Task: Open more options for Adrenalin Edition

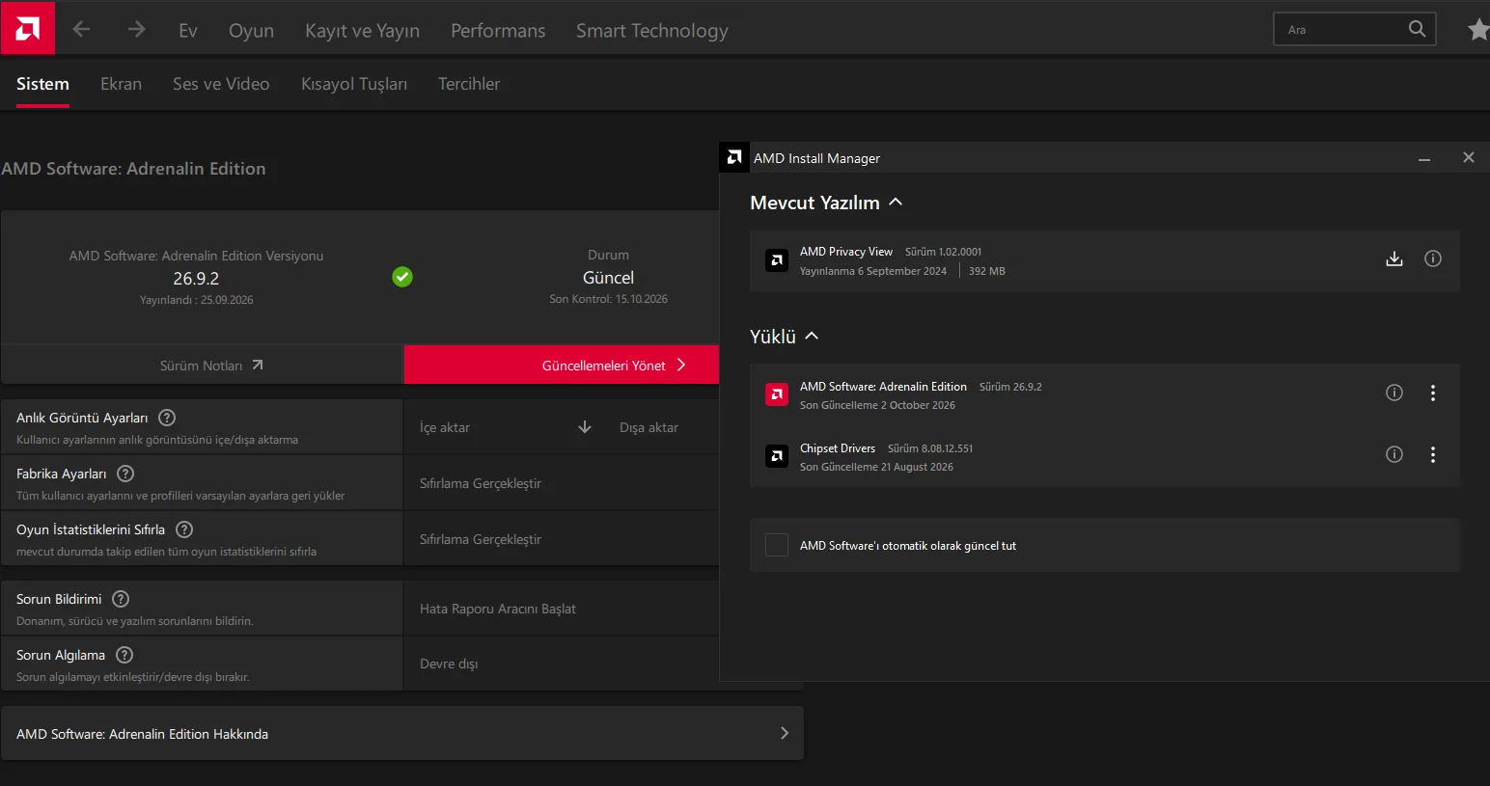Action: [1433, 393]
